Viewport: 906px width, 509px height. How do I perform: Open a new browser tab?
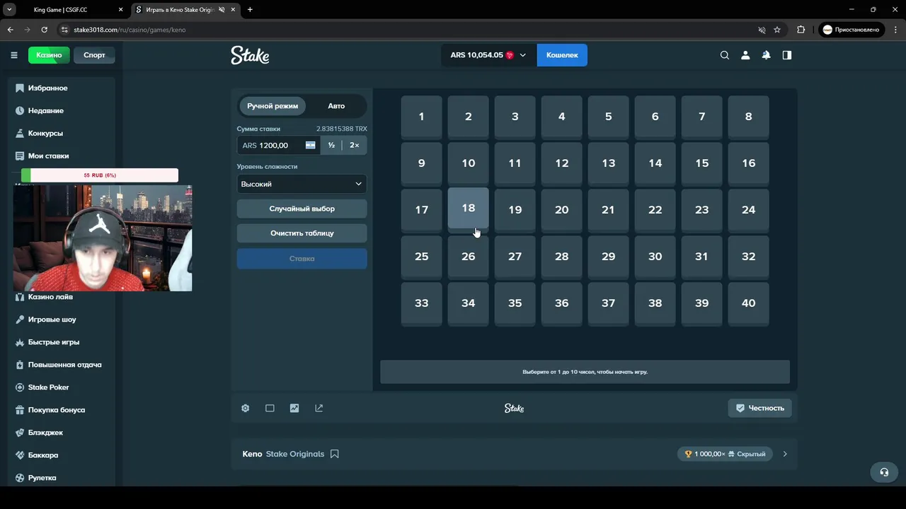pos(250,10)
